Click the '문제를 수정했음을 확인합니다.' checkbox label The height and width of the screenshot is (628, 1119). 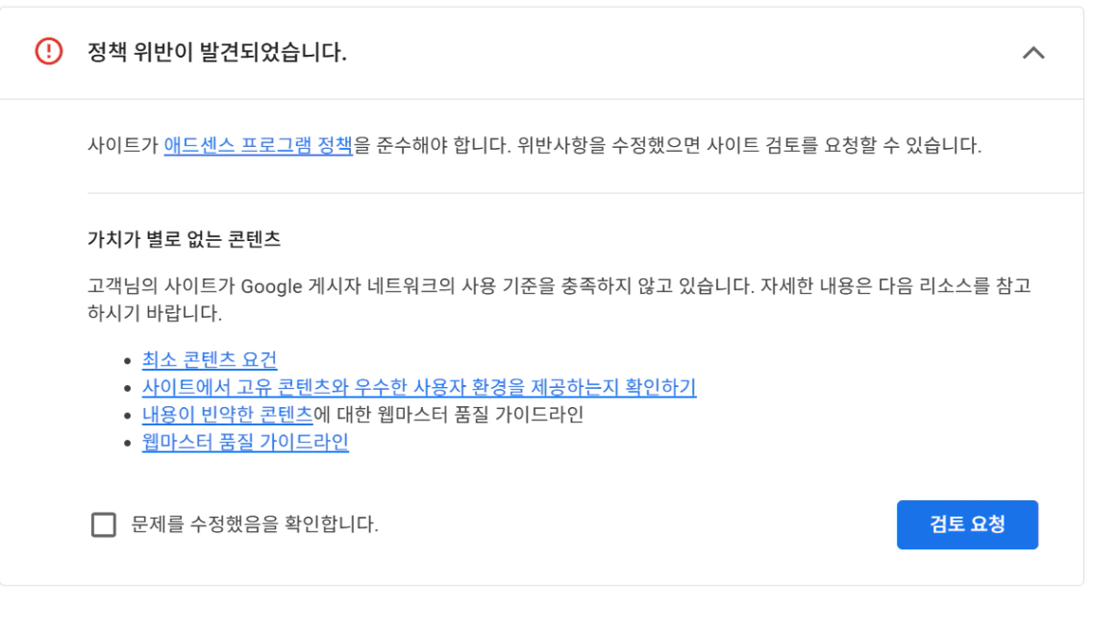point(255,524)
